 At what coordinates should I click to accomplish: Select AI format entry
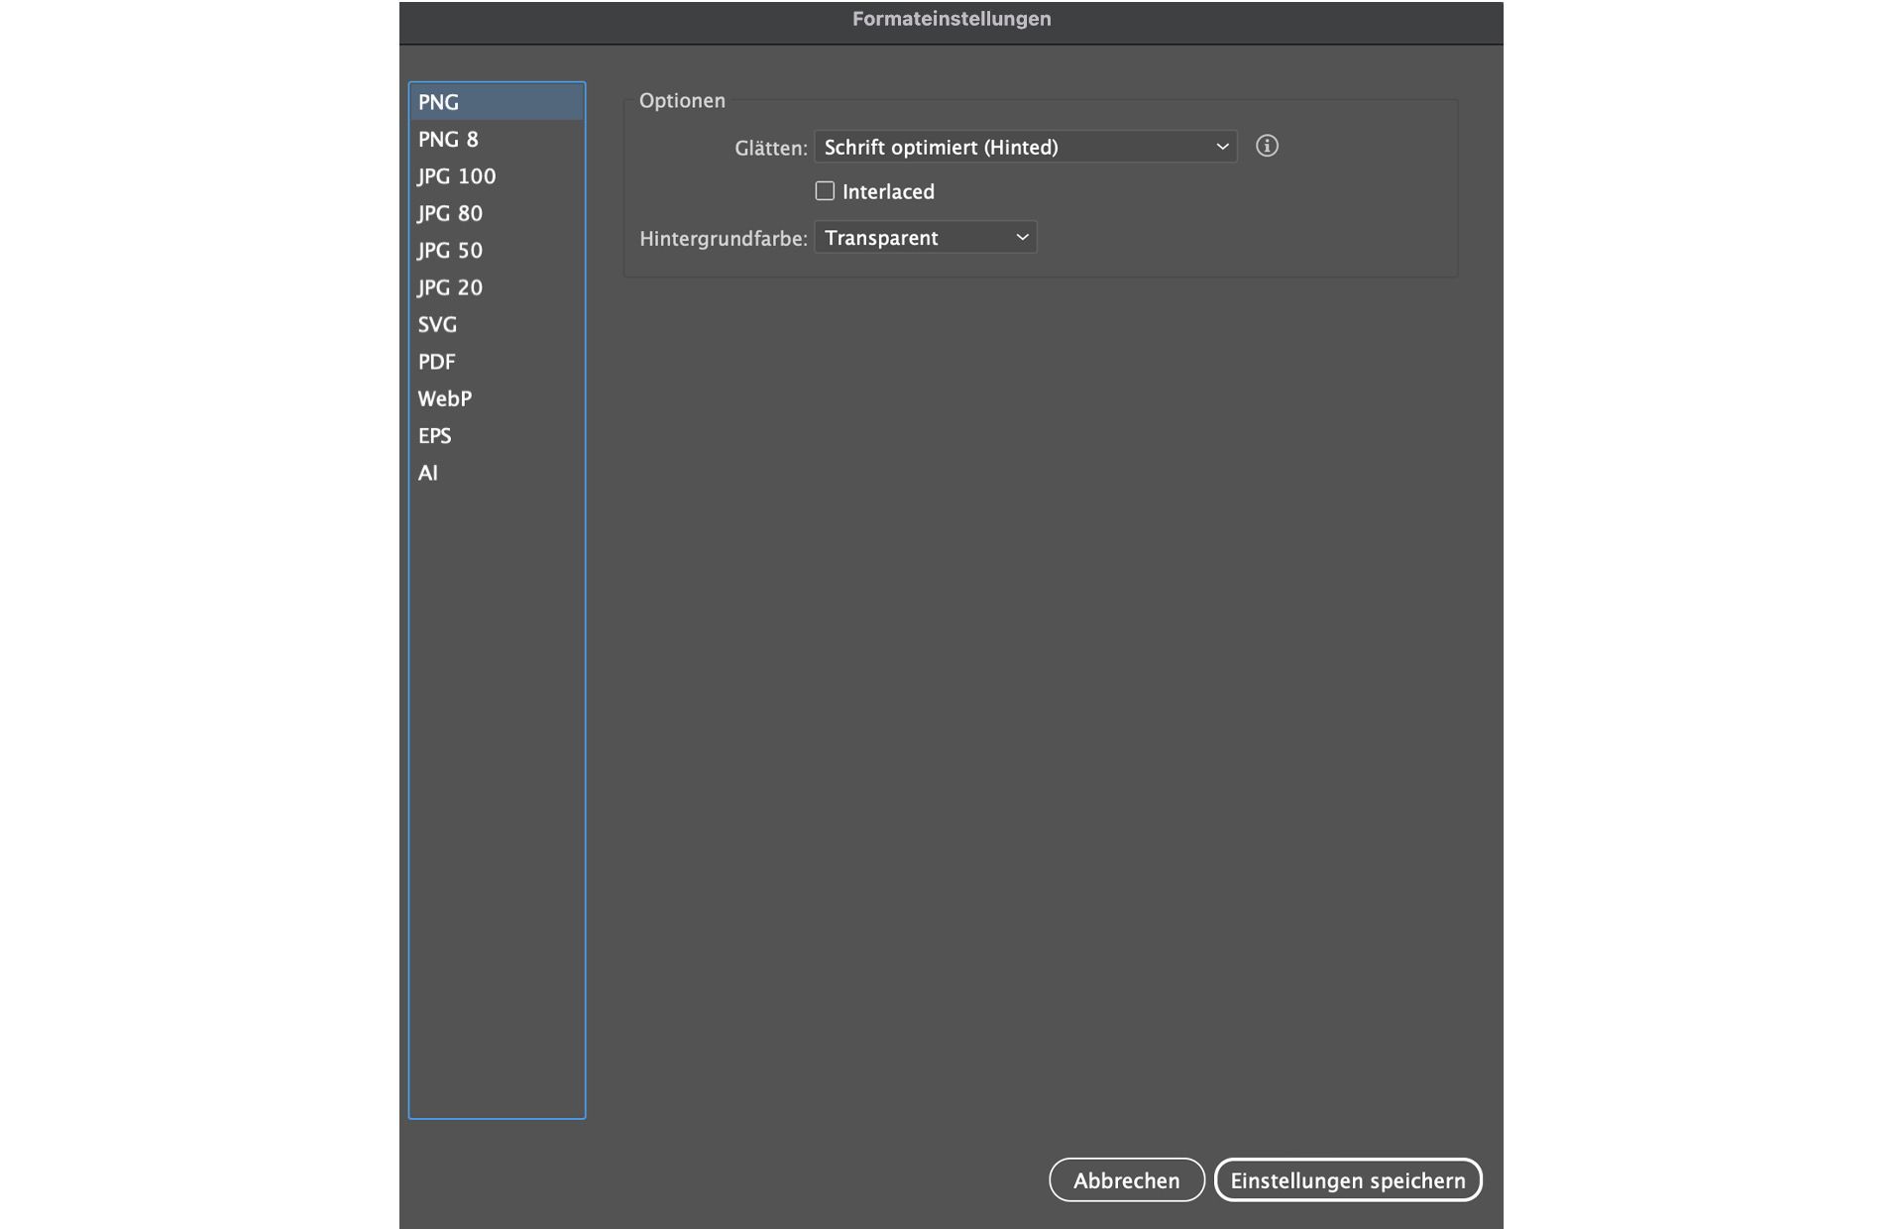click(427, 474)
